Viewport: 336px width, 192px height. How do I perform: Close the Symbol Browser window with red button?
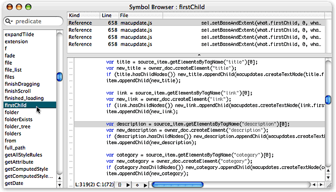[x=10, y=7]
